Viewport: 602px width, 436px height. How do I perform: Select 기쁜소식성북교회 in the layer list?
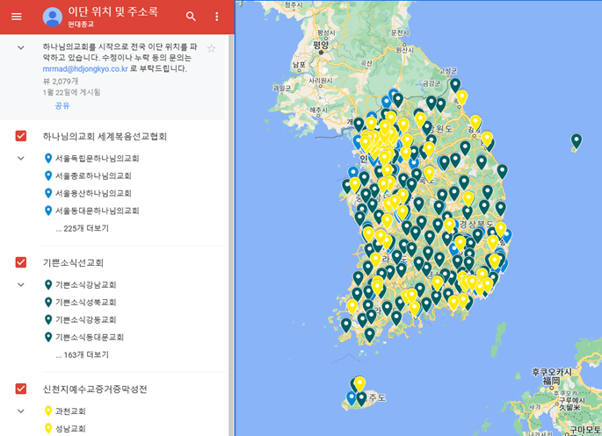[x=85, y=303]
